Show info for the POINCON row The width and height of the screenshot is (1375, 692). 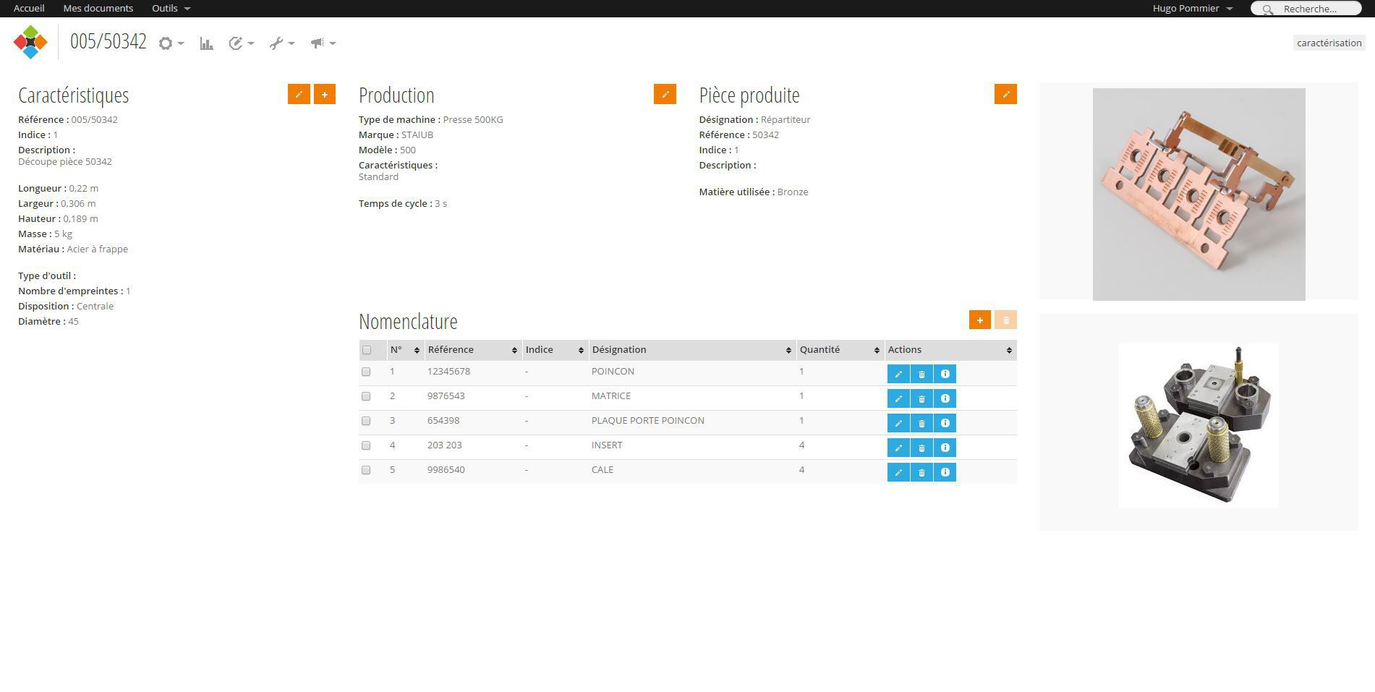coord(945,374)
